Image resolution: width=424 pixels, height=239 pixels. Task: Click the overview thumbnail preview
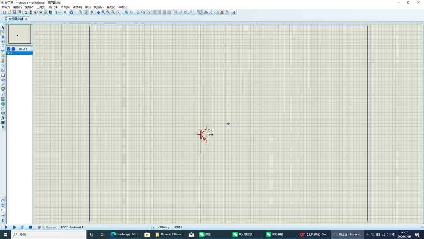20,34
